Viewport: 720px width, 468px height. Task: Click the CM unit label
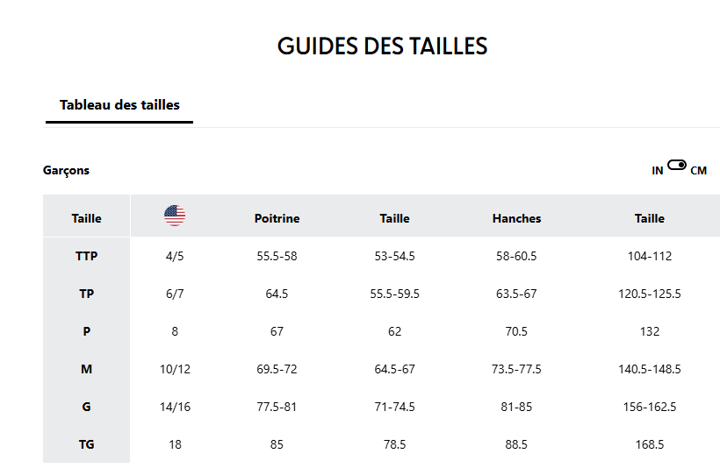point(699,171)
